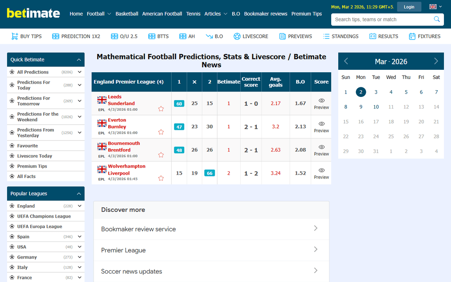Open the language flag selector
Screen dimensions: 451x282
coord(436,7)
